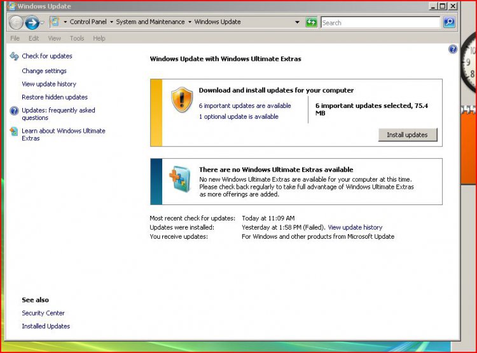Open View update history in sidebar
477x353 pixels.
click(x=49, y=84)
